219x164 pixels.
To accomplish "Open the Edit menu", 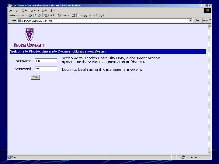I will coord(17,10).
